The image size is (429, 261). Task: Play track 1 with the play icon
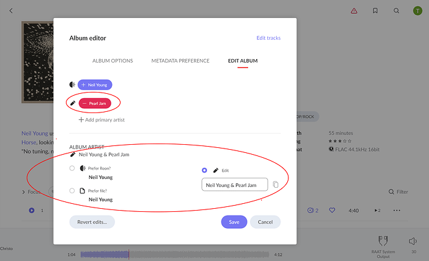32,211
